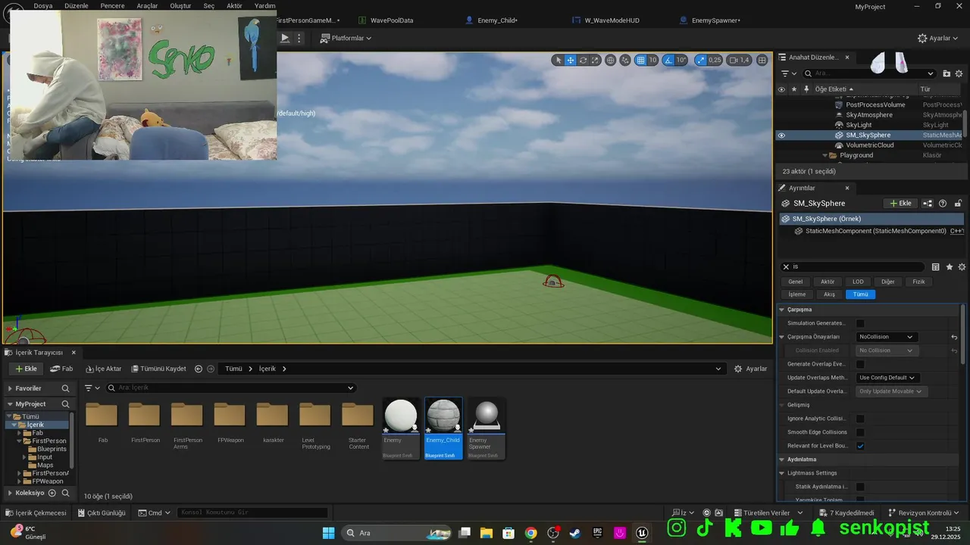Select the LOD filter in Details
The image size is (970, 545).
point(858,282)
